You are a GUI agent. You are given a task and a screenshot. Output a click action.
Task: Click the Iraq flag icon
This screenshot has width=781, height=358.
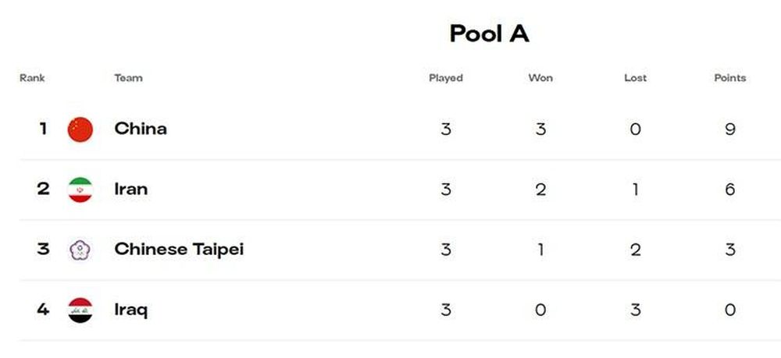(80, 310)
